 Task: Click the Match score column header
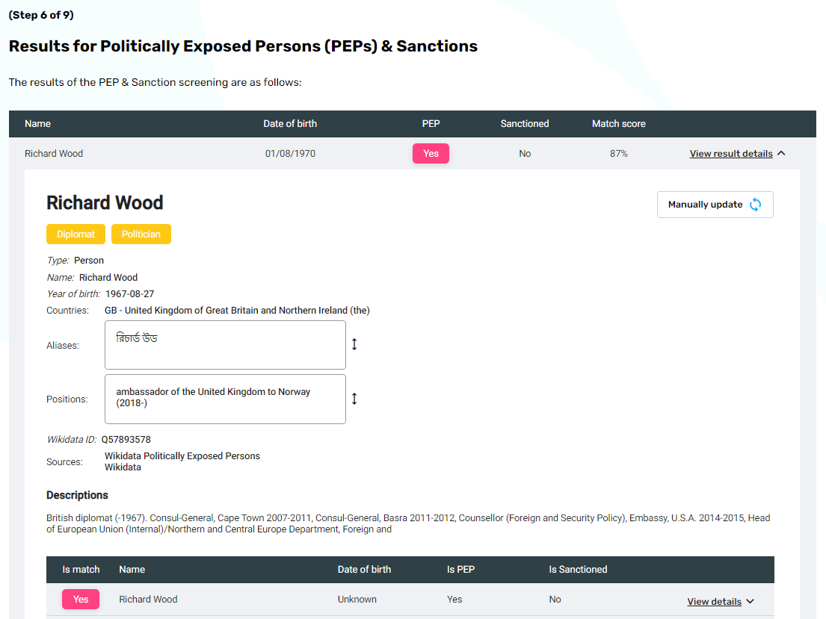tap(618, 124)
